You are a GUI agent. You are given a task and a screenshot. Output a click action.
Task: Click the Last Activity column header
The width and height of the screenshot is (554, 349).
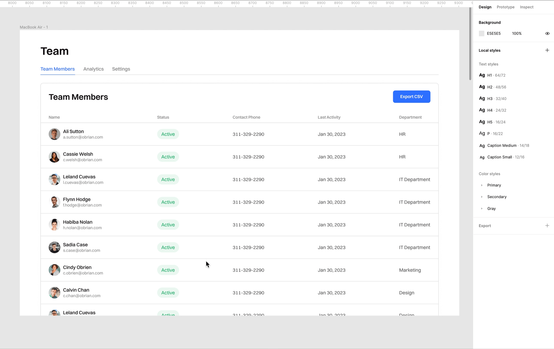[329, 117]
